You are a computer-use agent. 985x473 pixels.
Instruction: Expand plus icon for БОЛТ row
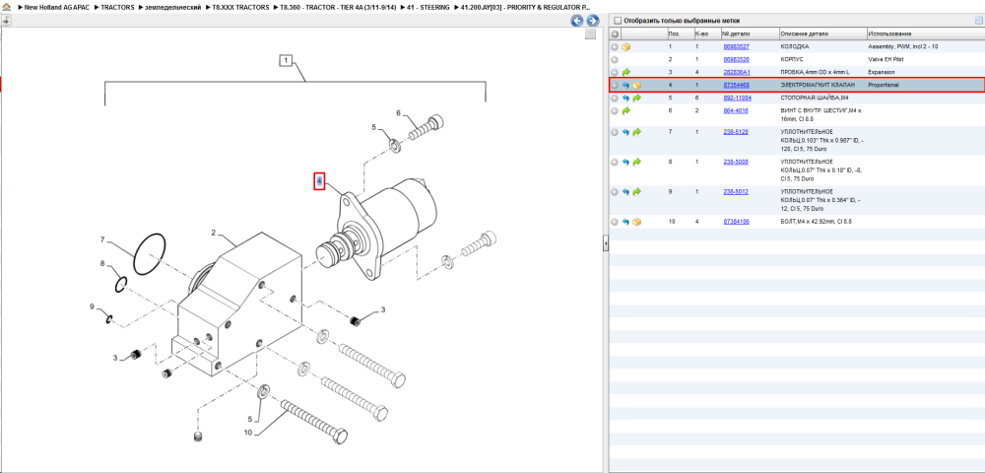(615, 222)
